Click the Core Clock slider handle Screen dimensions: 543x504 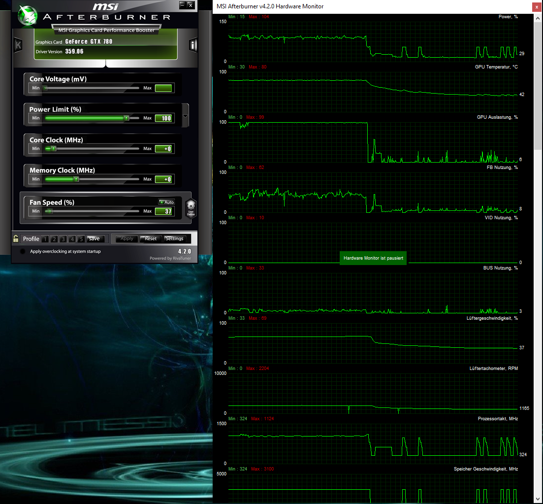click(54, 149)
